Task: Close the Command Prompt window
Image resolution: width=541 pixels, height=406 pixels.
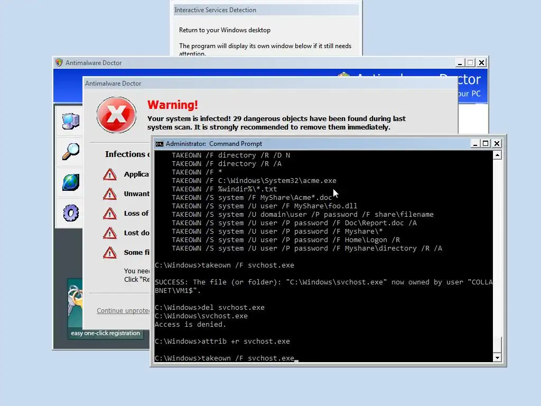Action: point(497,144)
